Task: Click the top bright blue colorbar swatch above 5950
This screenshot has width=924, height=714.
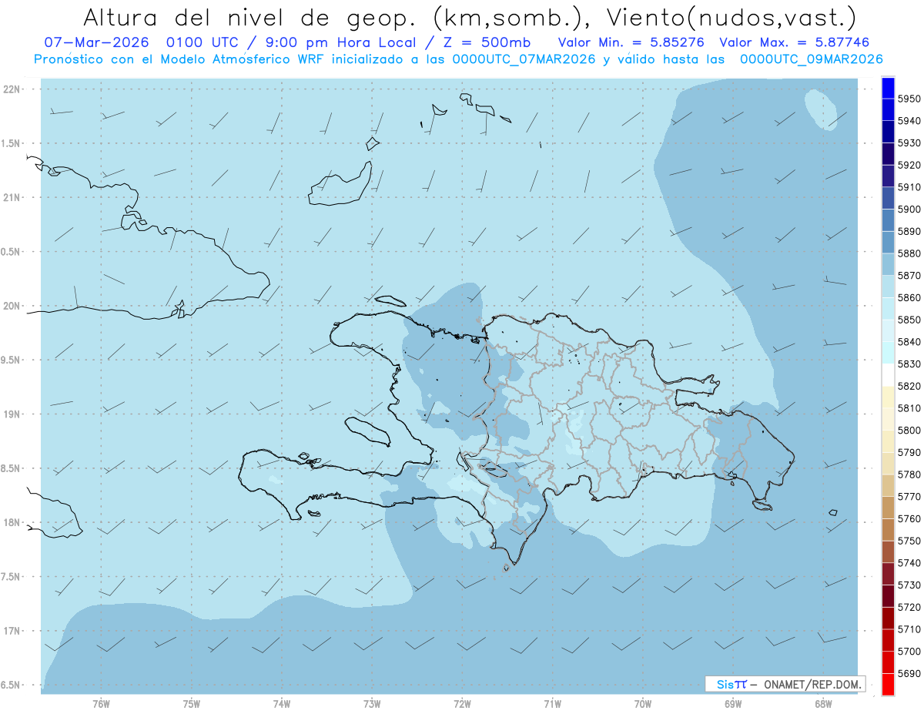Action: tap(888, 89)
